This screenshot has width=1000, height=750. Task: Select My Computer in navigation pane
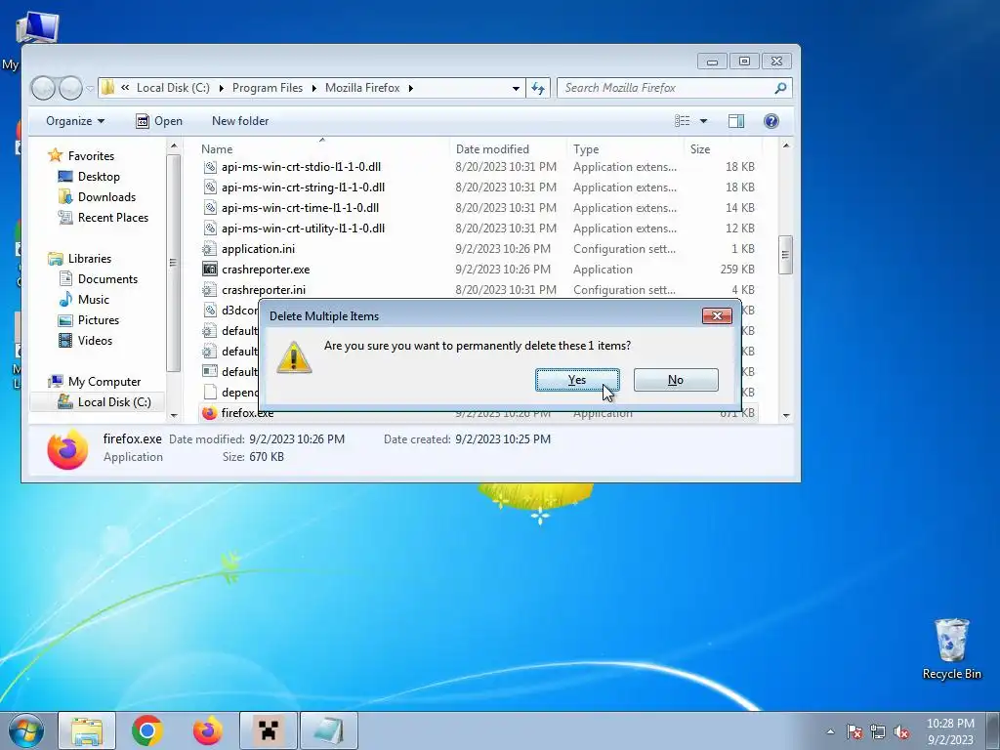[x=104, y=382]
